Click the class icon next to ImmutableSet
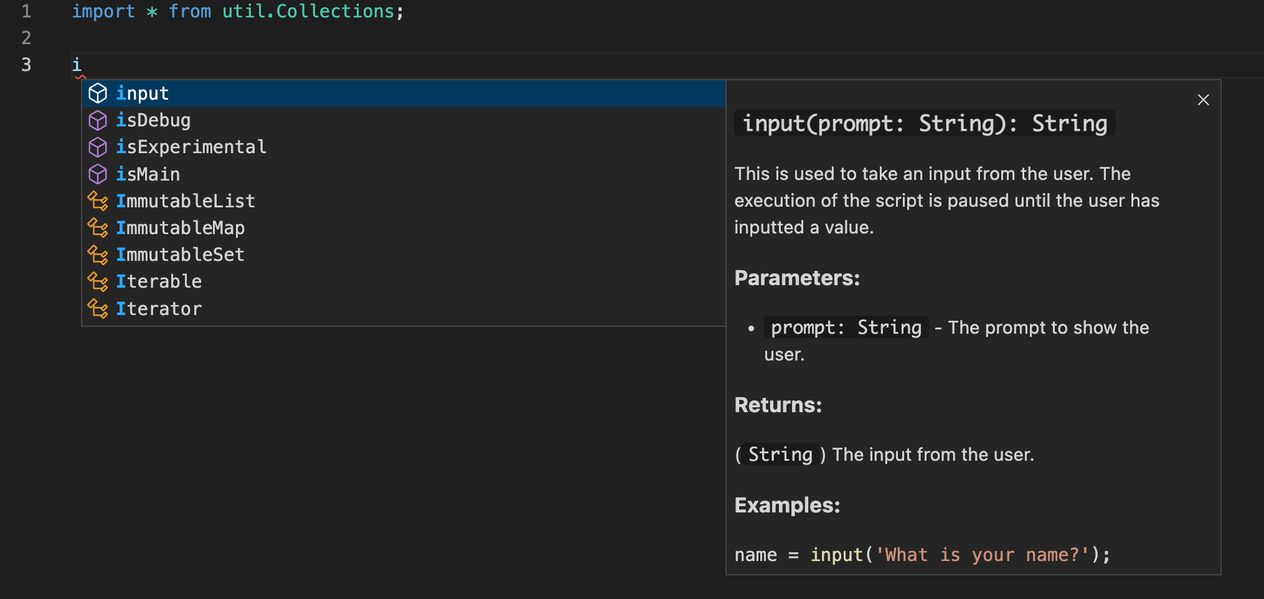1264x599 pixels. [98, 255]
